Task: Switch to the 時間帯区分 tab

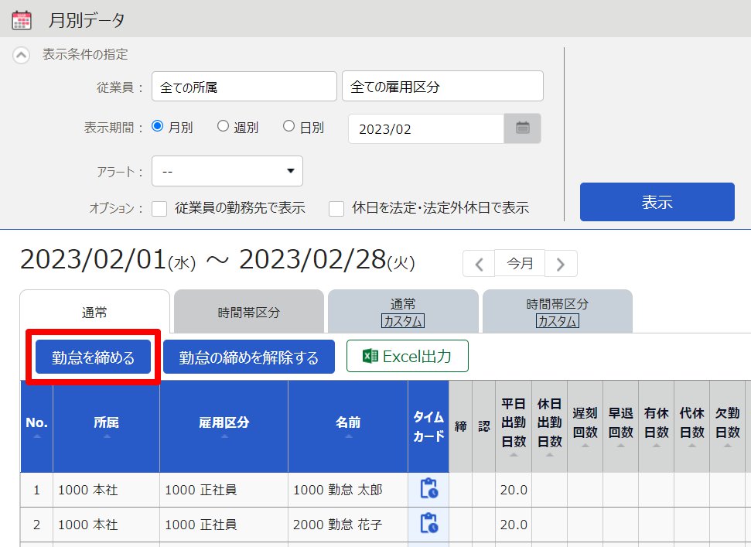Action: (x=249, y=312)
